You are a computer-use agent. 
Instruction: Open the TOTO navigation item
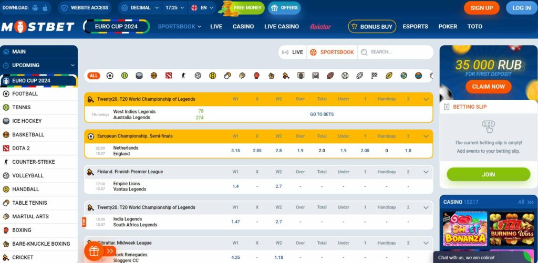475,26
